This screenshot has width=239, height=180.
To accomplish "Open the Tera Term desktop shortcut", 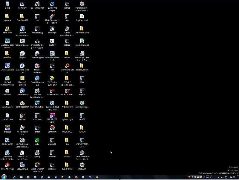I will 7,29.
